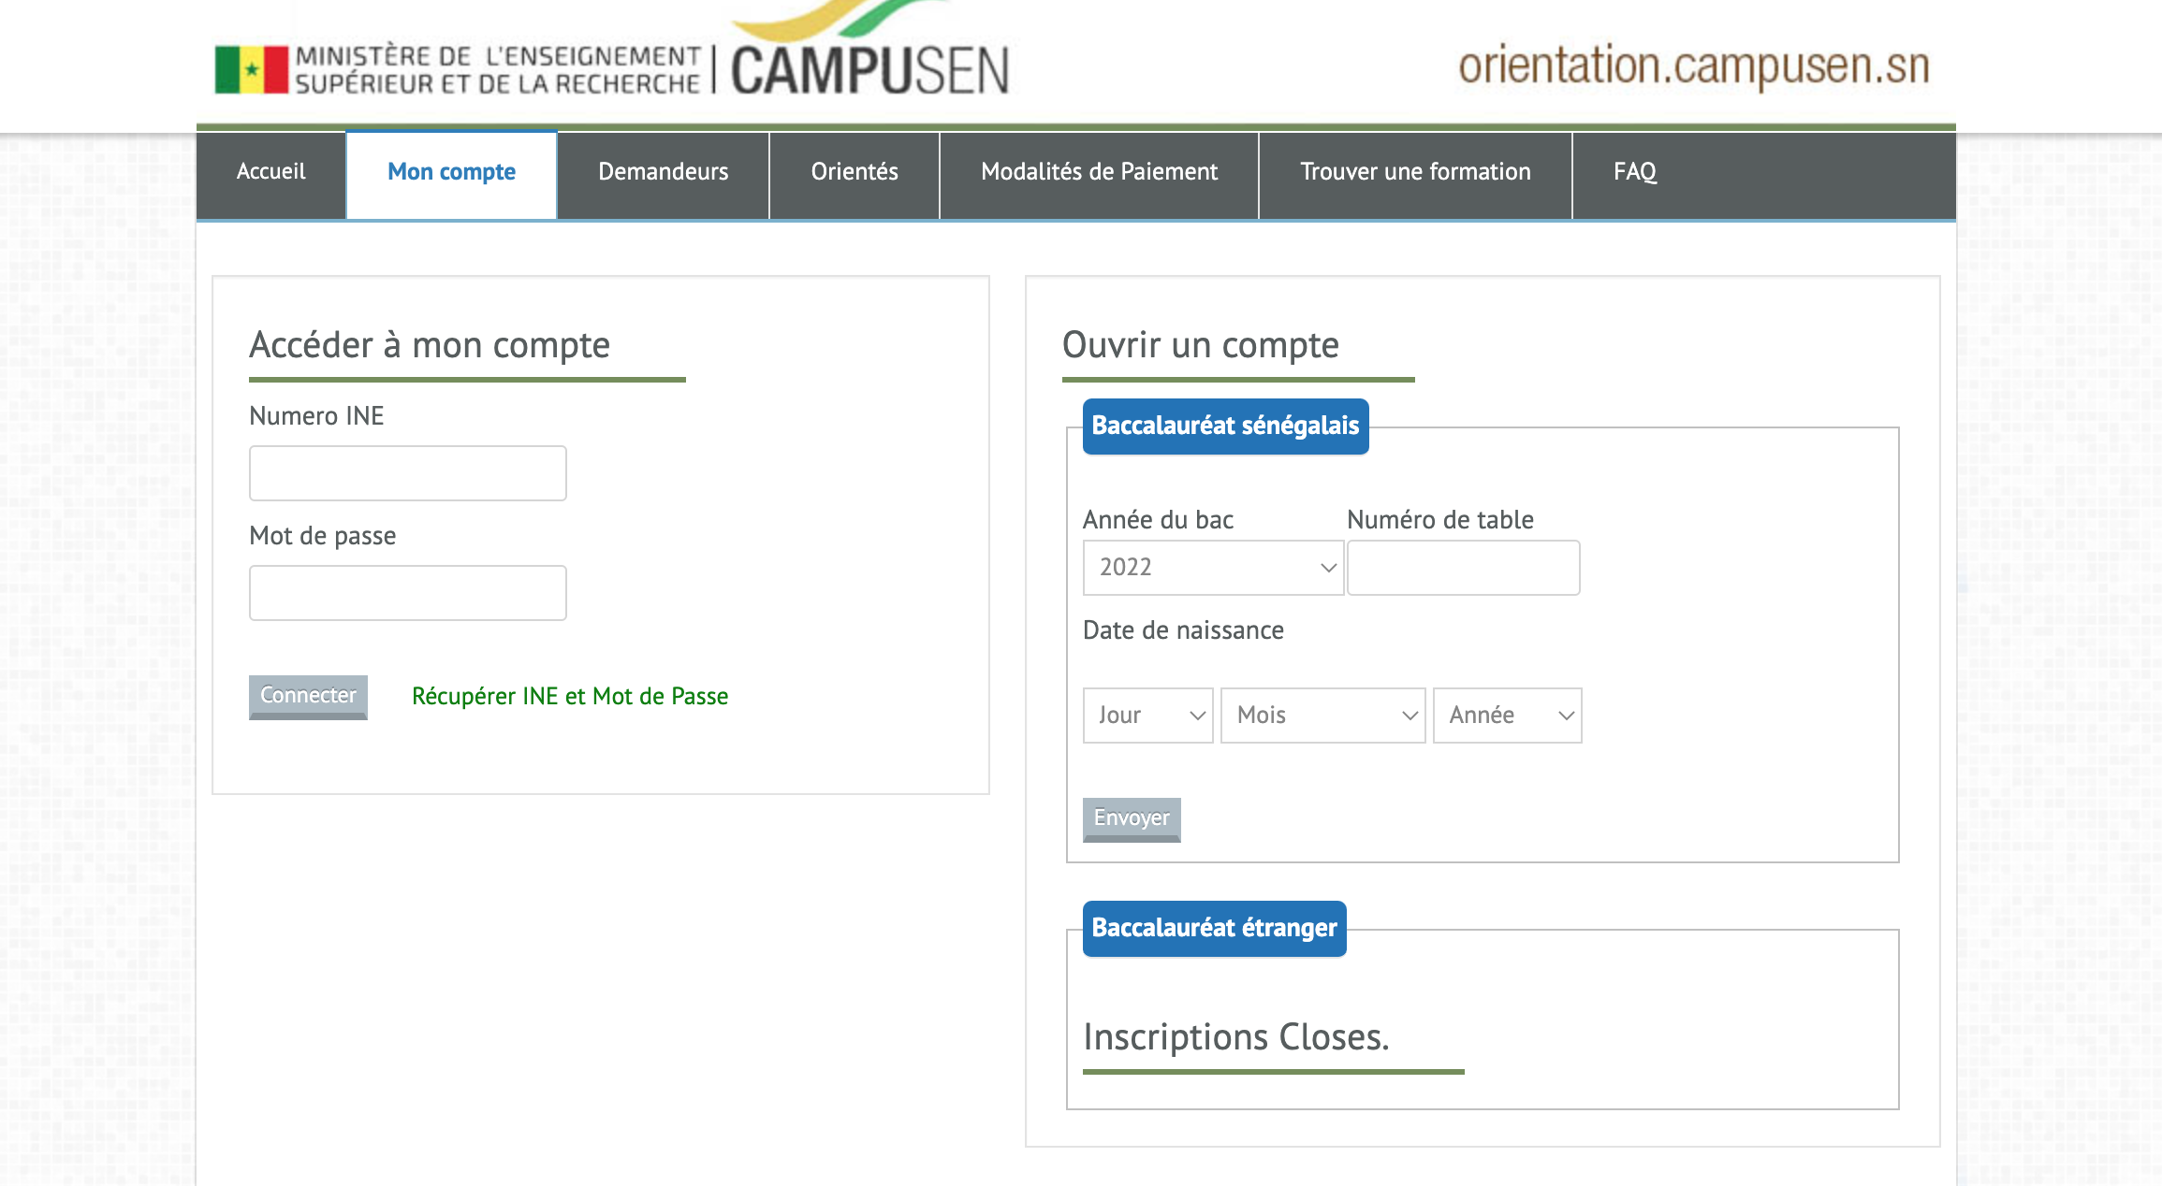Click the Mot de passe field
The width and height of the screenshot is (2162, 1186).
tap(408, 593)
